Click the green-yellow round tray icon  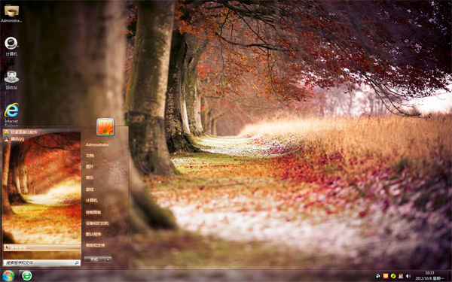(393, 276)
